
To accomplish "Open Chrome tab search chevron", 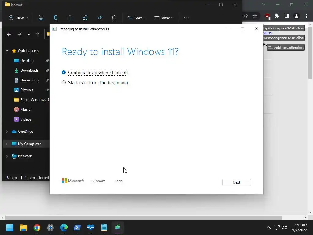I will pyautogui.click(x=264, y=4).
